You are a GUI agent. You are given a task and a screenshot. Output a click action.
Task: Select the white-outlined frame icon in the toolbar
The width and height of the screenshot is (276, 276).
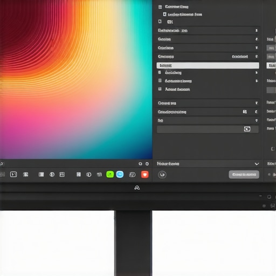[x=13, y=175]
